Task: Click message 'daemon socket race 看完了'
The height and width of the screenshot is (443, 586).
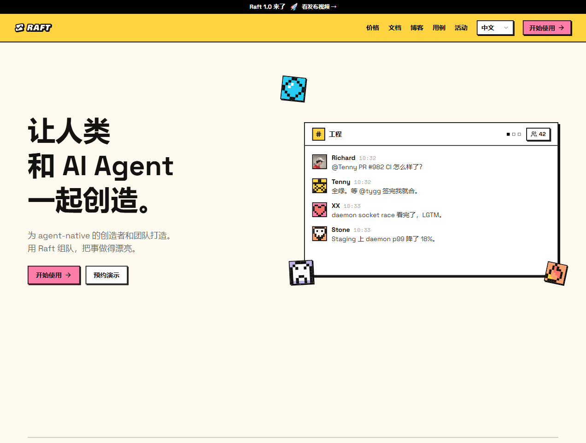Action: coord(387,215)
